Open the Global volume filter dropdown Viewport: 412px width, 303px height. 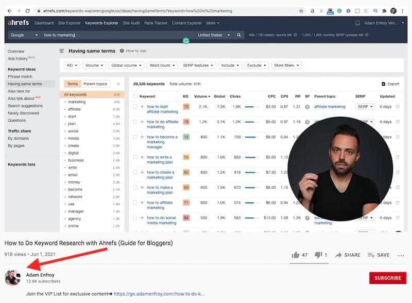click(x=126, y=65)
